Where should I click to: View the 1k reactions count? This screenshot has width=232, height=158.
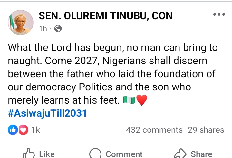(x=35, y=130)
